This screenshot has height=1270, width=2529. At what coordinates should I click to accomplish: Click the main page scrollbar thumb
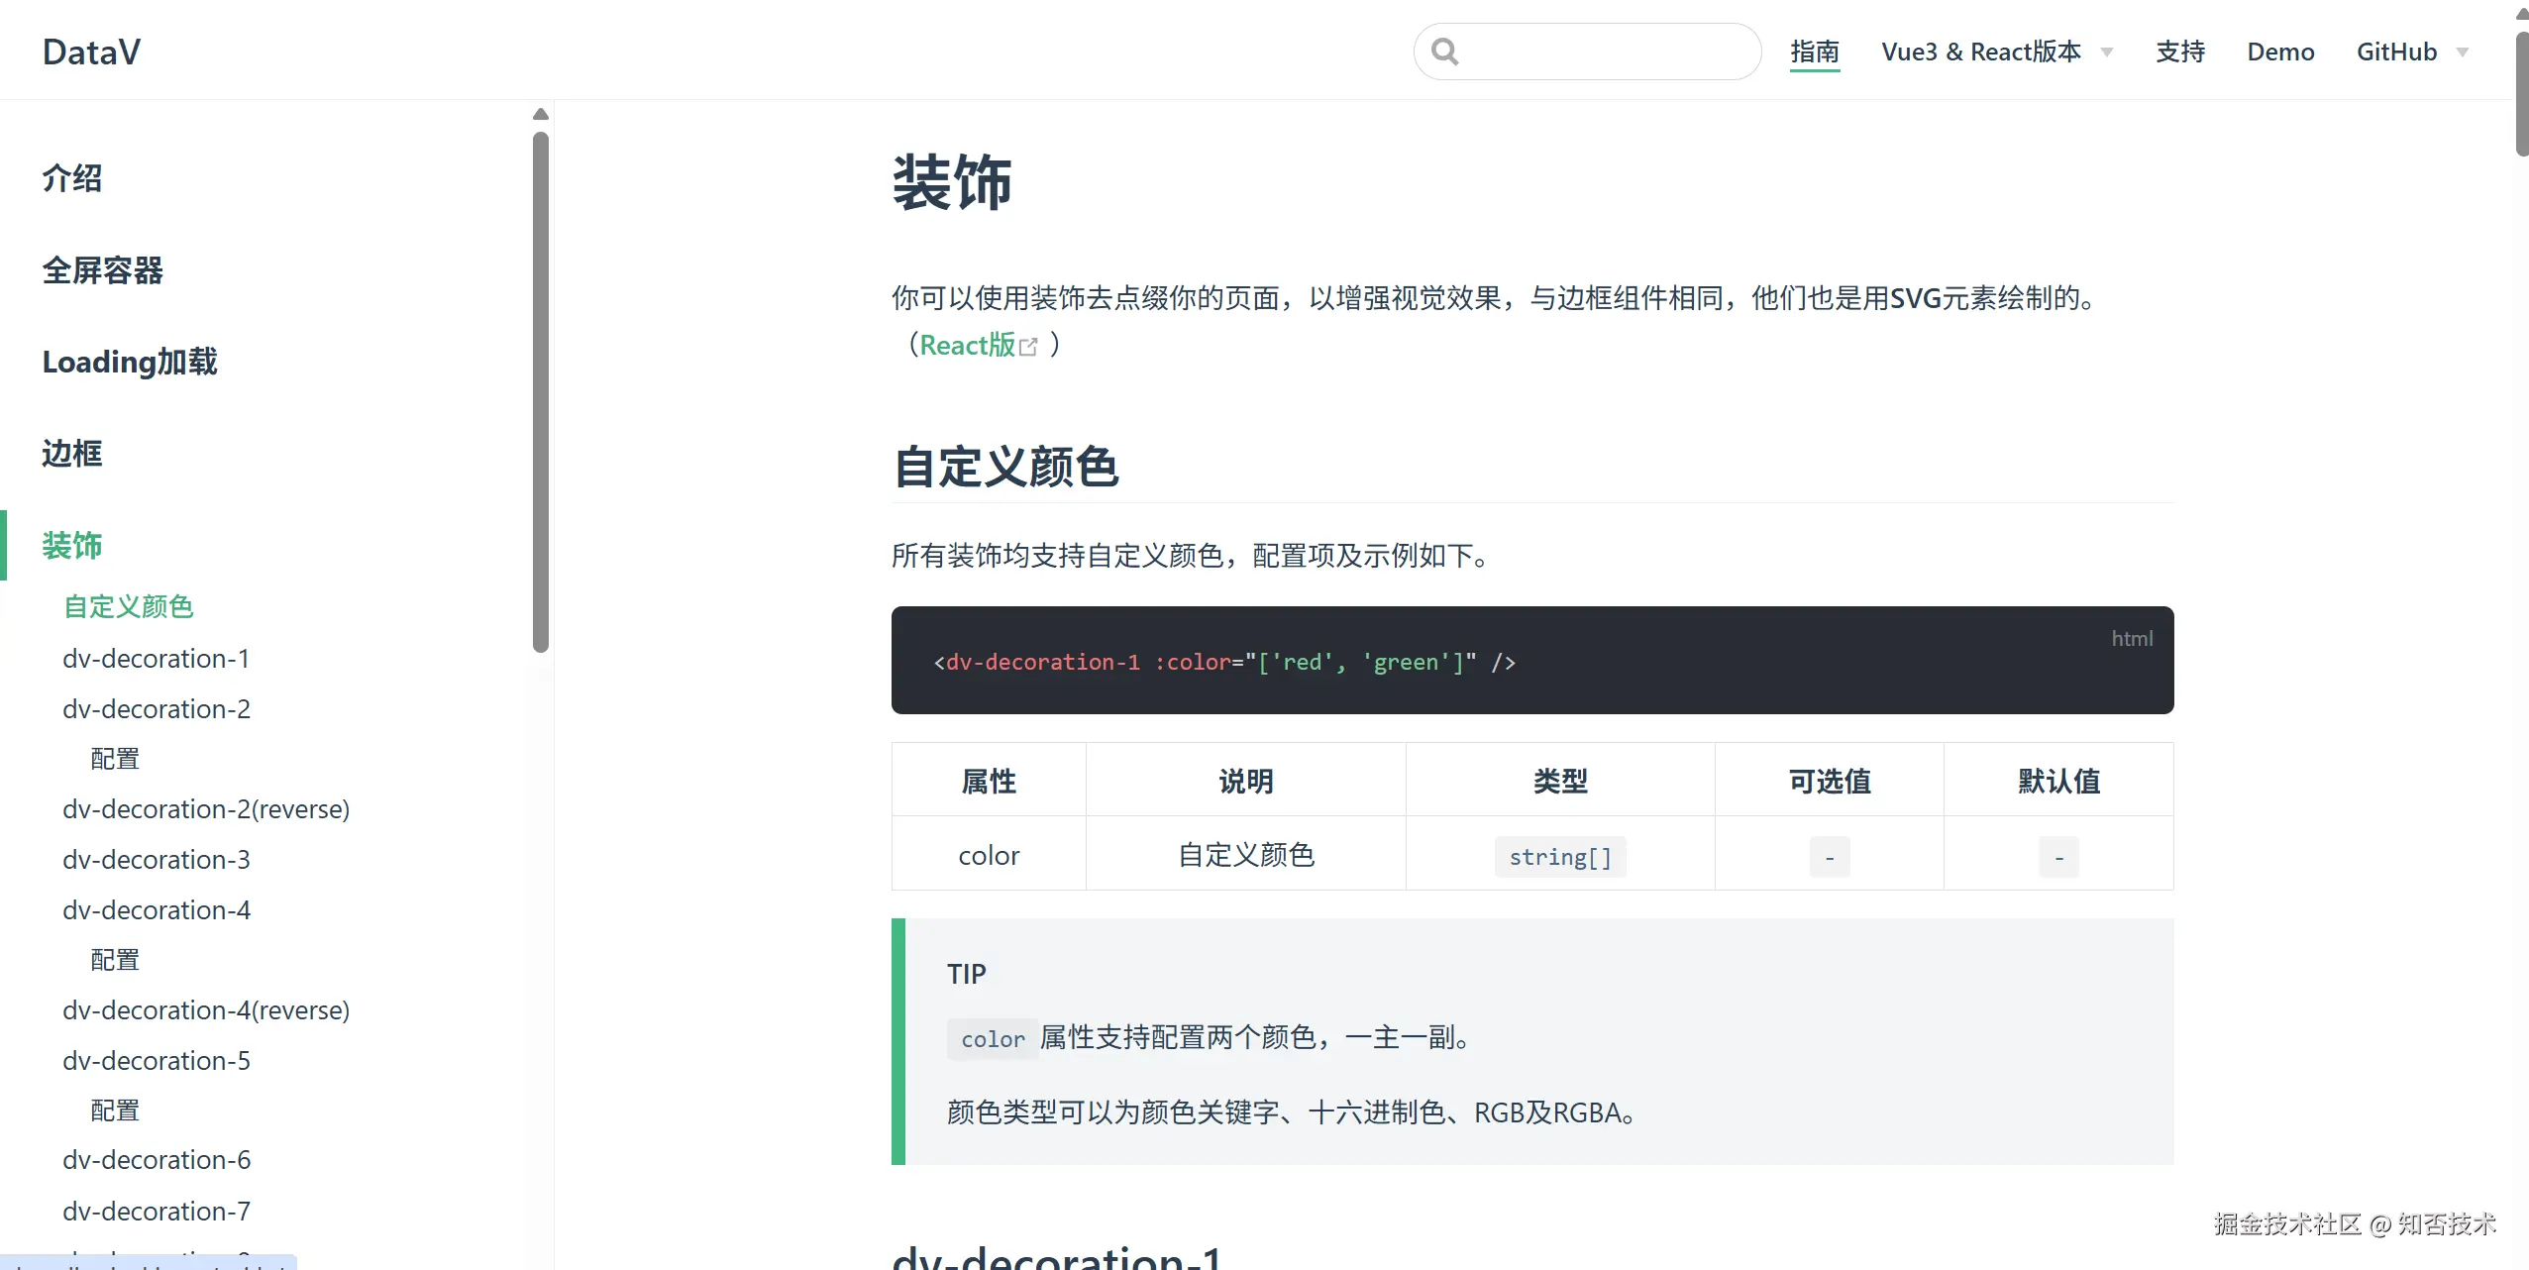pyautogui.click(x=2521, y=94)
